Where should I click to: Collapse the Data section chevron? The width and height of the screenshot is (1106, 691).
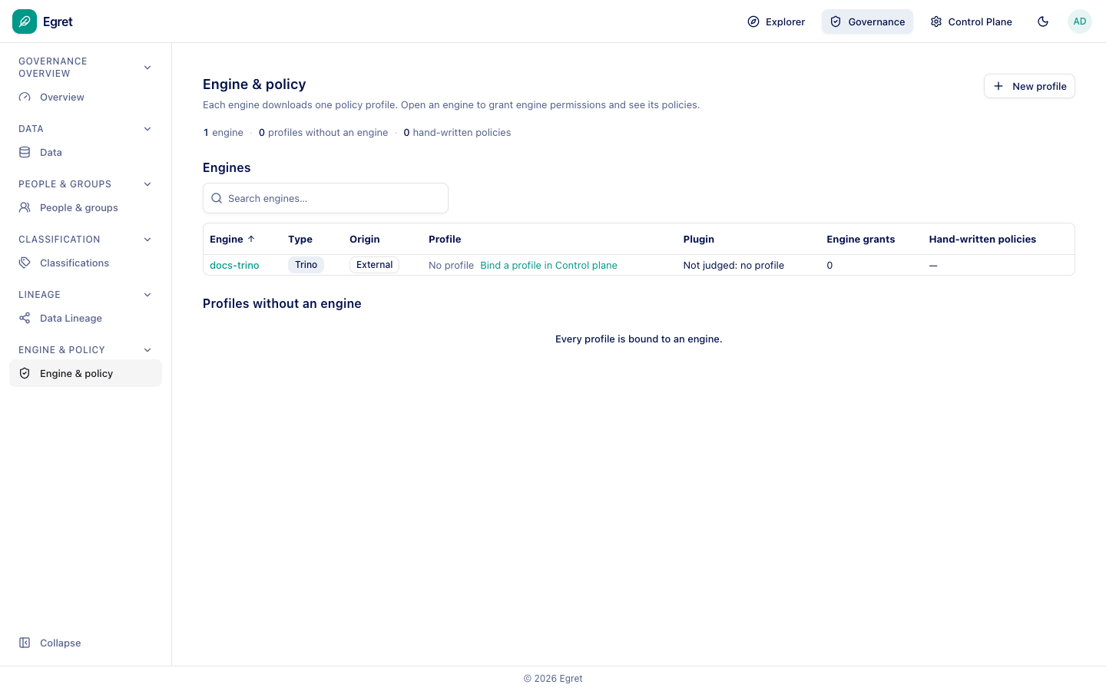point(147,129)
